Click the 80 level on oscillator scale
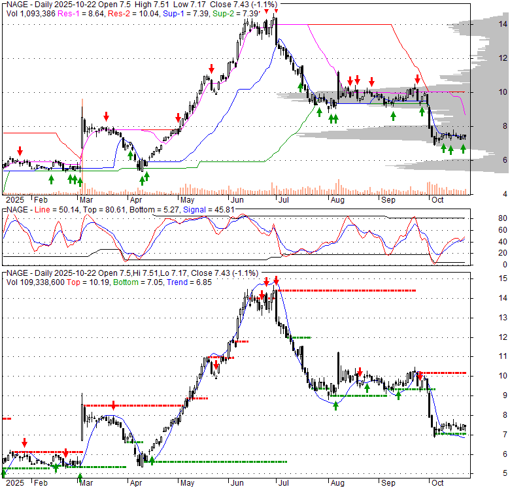510x487 pixels. click(x=485, y=218)
